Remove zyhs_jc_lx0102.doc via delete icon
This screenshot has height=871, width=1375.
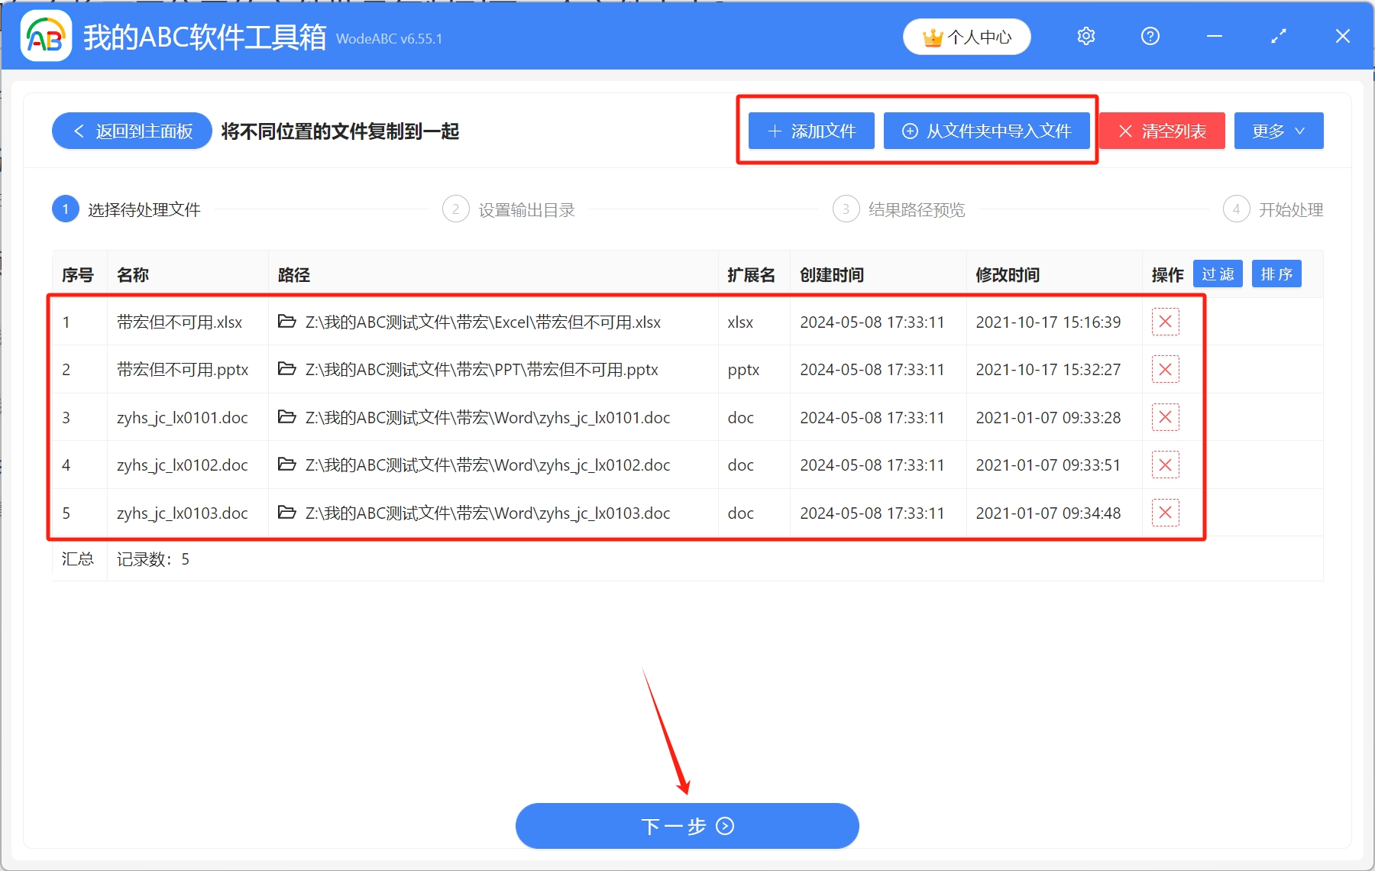(x=1165, y=465)
